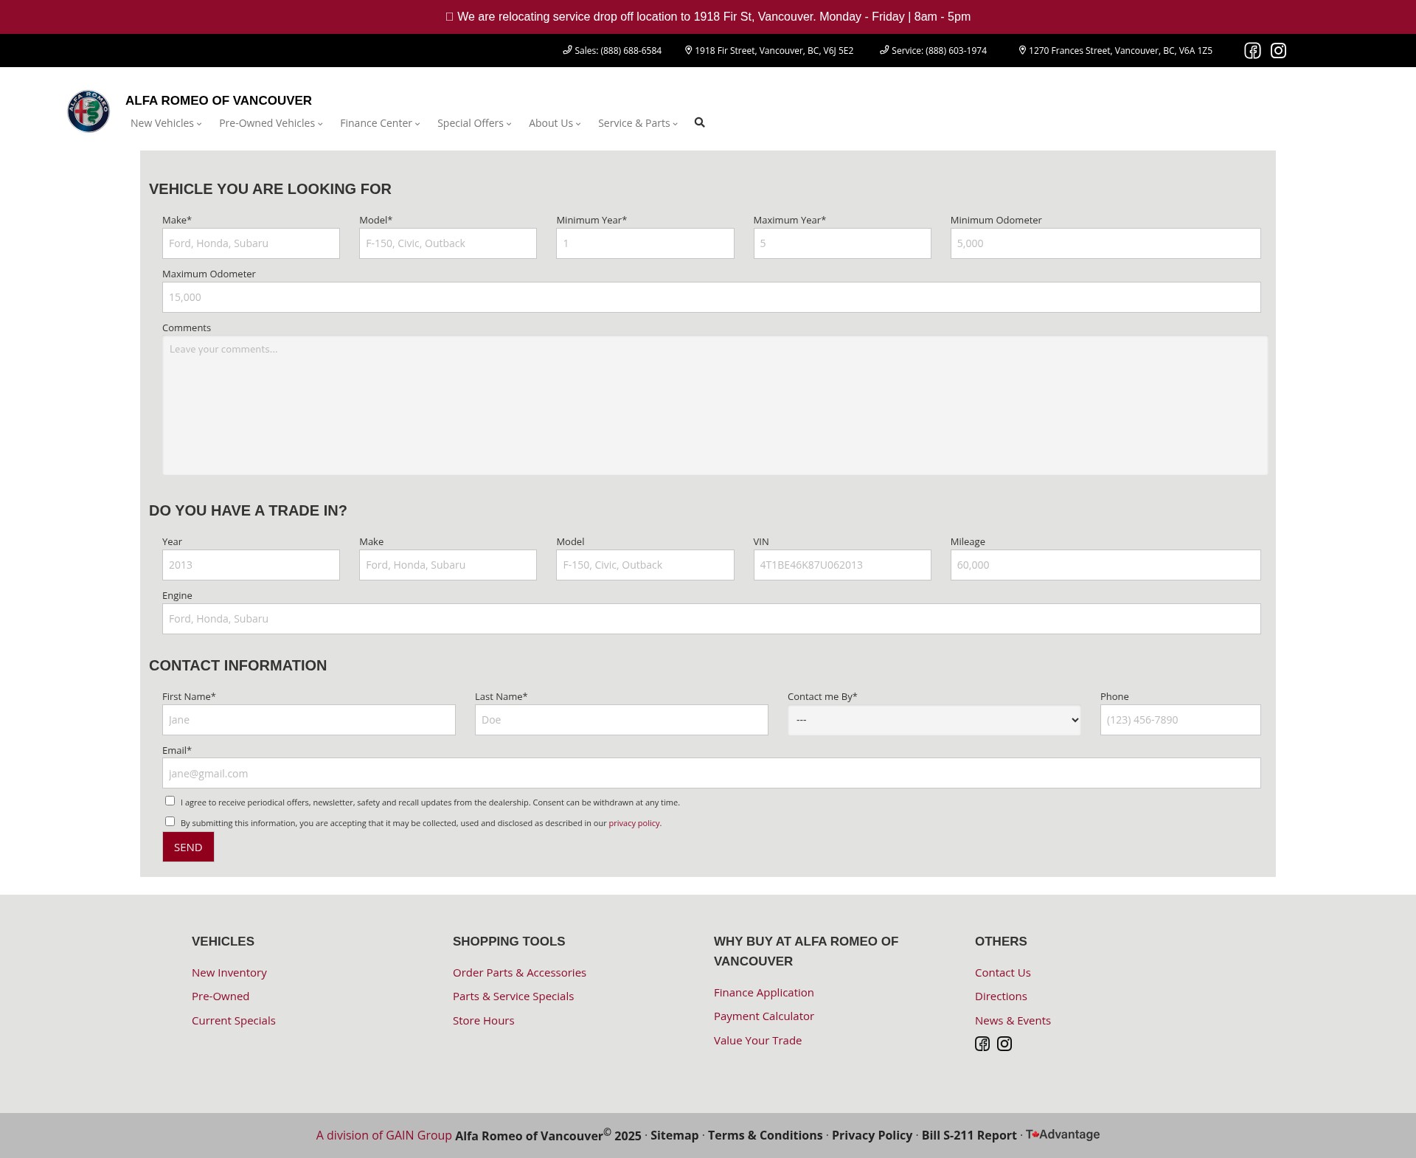Expand the New Vehicles menu
Image resolution: width=1416 pixels, height=1158 pixels.
[166, 123]
